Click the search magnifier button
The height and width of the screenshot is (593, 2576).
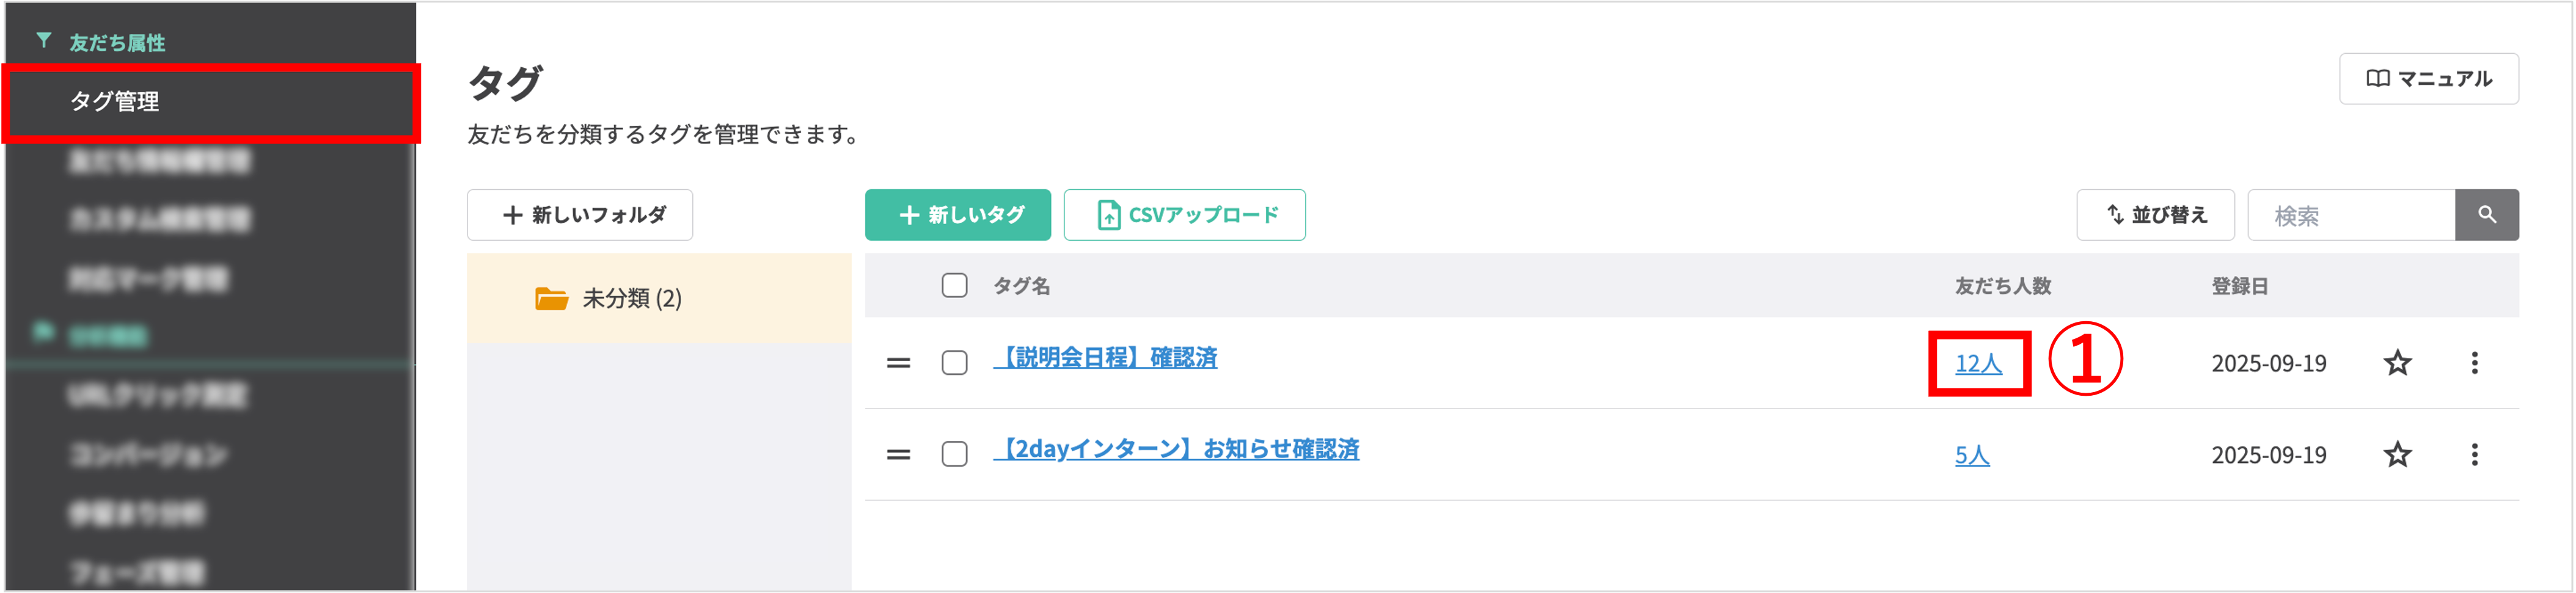2486,215
